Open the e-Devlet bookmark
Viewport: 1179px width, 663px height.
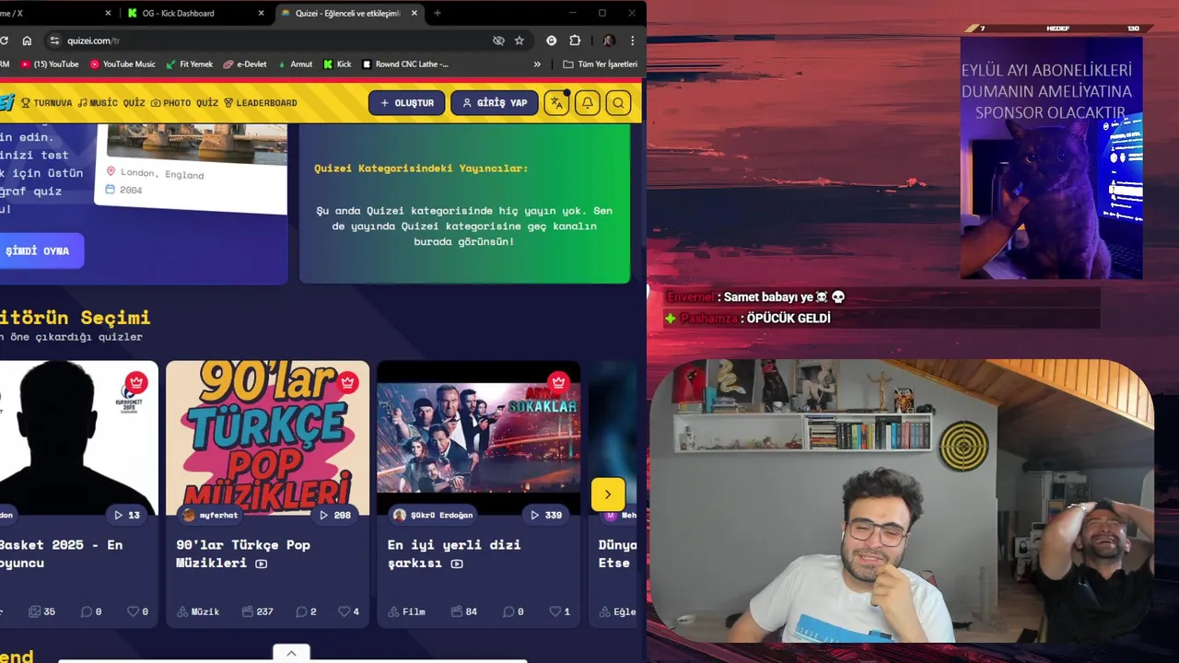click(244, 64)
